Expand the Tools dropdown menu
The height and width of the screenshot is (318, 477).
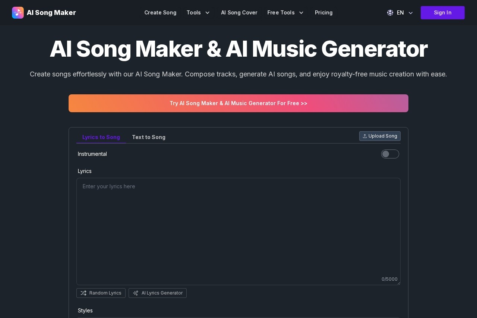tap(198, 12)
